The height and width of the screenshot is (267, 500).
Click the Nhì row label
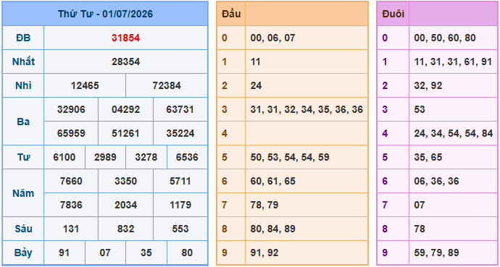point(23,85)
